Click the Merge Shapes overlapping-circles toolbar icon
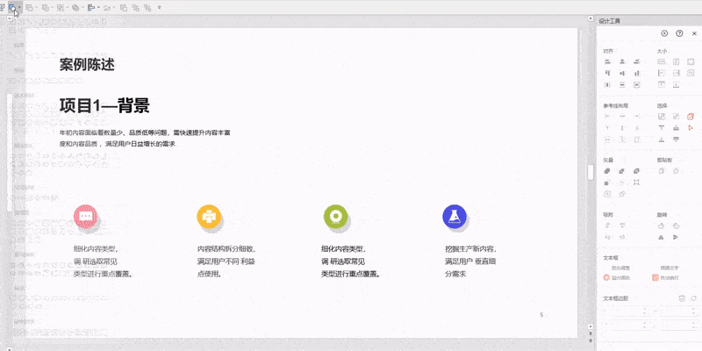 [75, 8]
